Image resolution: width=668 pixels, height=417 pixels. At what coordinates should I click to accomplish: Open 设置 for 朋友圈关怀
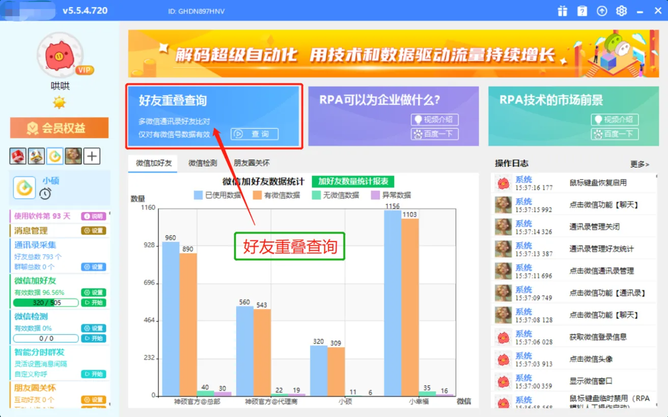[x=94, y=400]
